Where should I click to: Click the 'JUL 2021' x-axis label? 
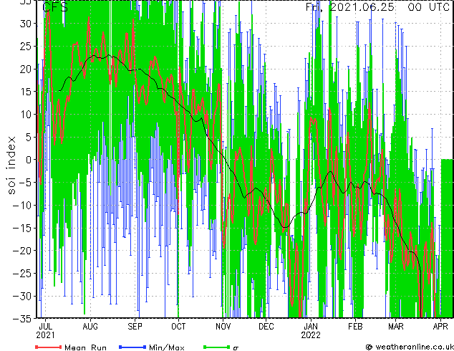click(x=45, y=331)
